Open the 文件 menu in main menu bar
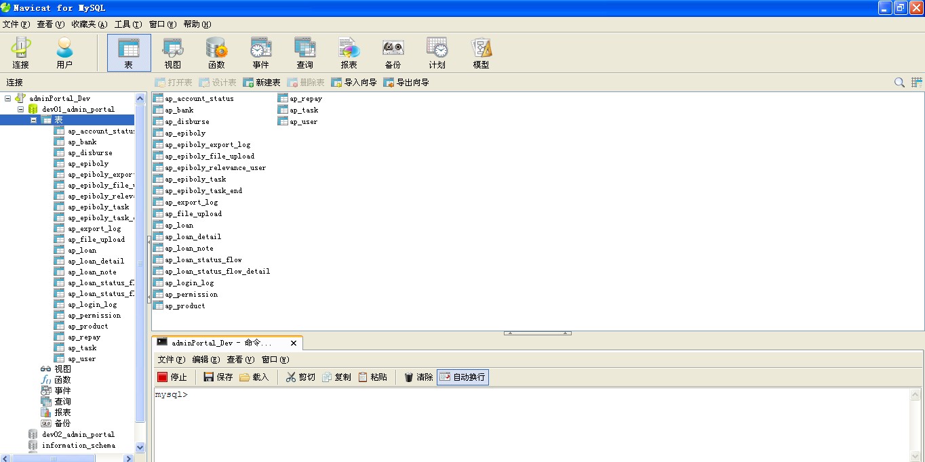Screen dimensions: 925x462 [16, 24]
